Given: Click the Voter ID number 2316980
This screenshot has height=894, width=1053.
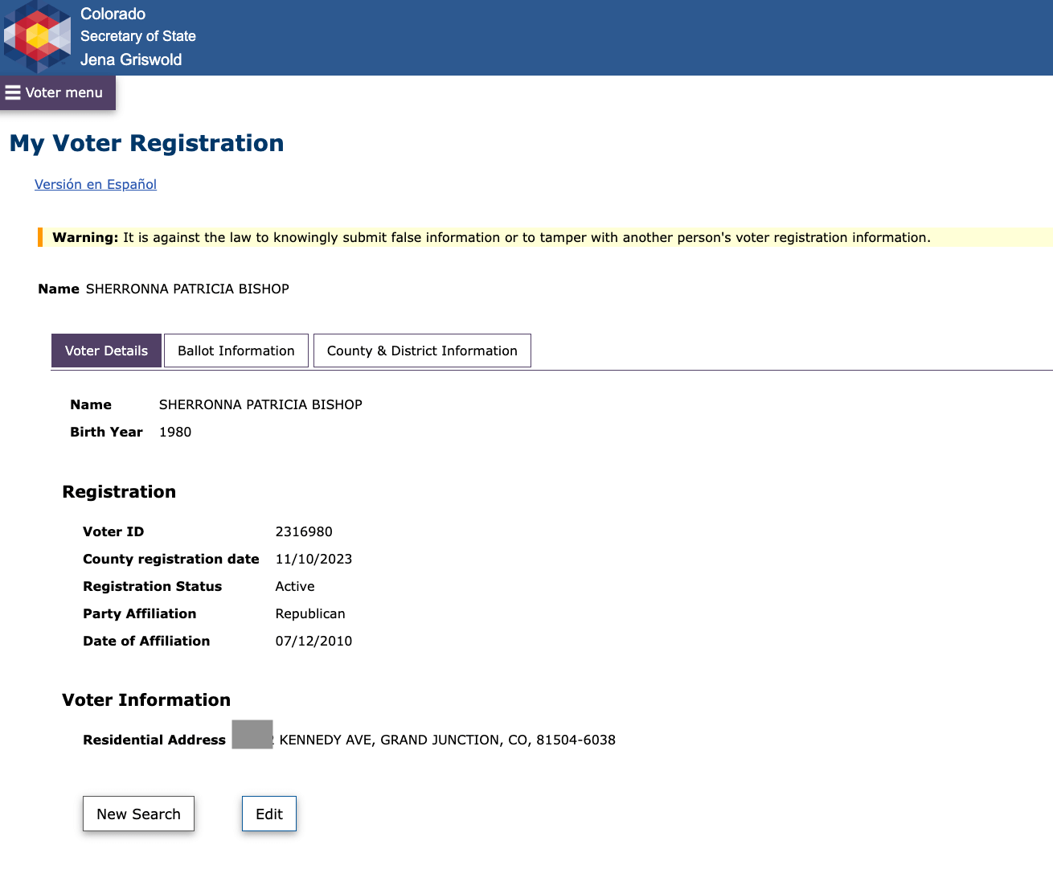Looking at the screenshot, I should [304, 531].
